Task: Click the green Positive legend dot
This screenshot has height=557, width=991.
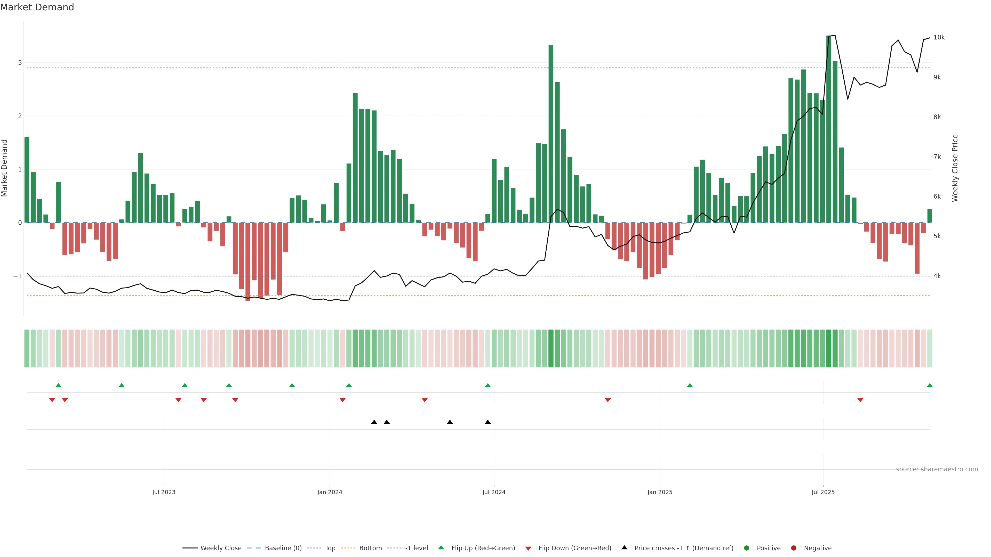Action: pyautogui.click(x=746, y=548)
